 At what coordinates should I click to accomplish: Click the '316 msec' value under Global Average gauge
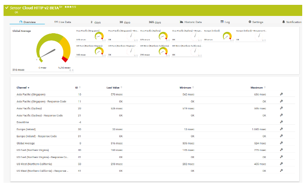(x=19, y=70)
